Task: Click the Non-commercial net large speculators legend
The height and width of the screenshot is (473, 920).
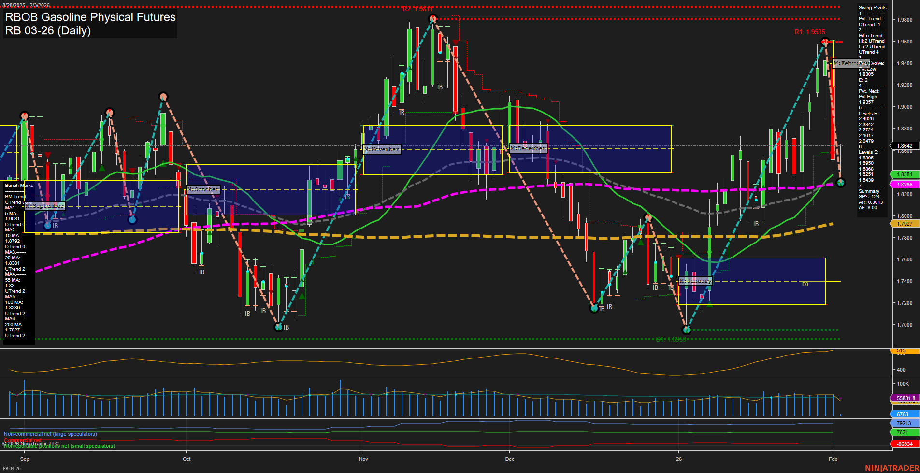Action: 50,433
